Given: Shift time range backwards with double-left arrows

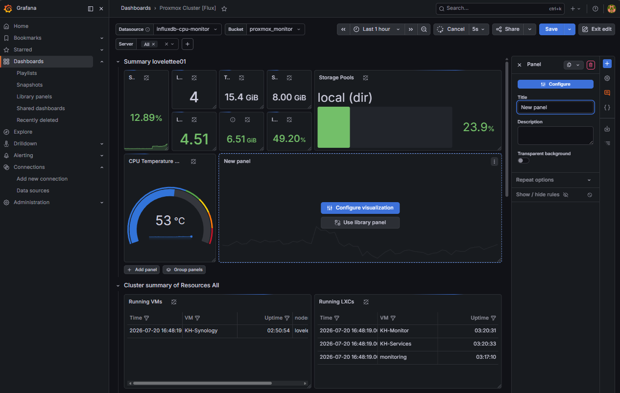Looking at the screenshot, I should 344,29.
